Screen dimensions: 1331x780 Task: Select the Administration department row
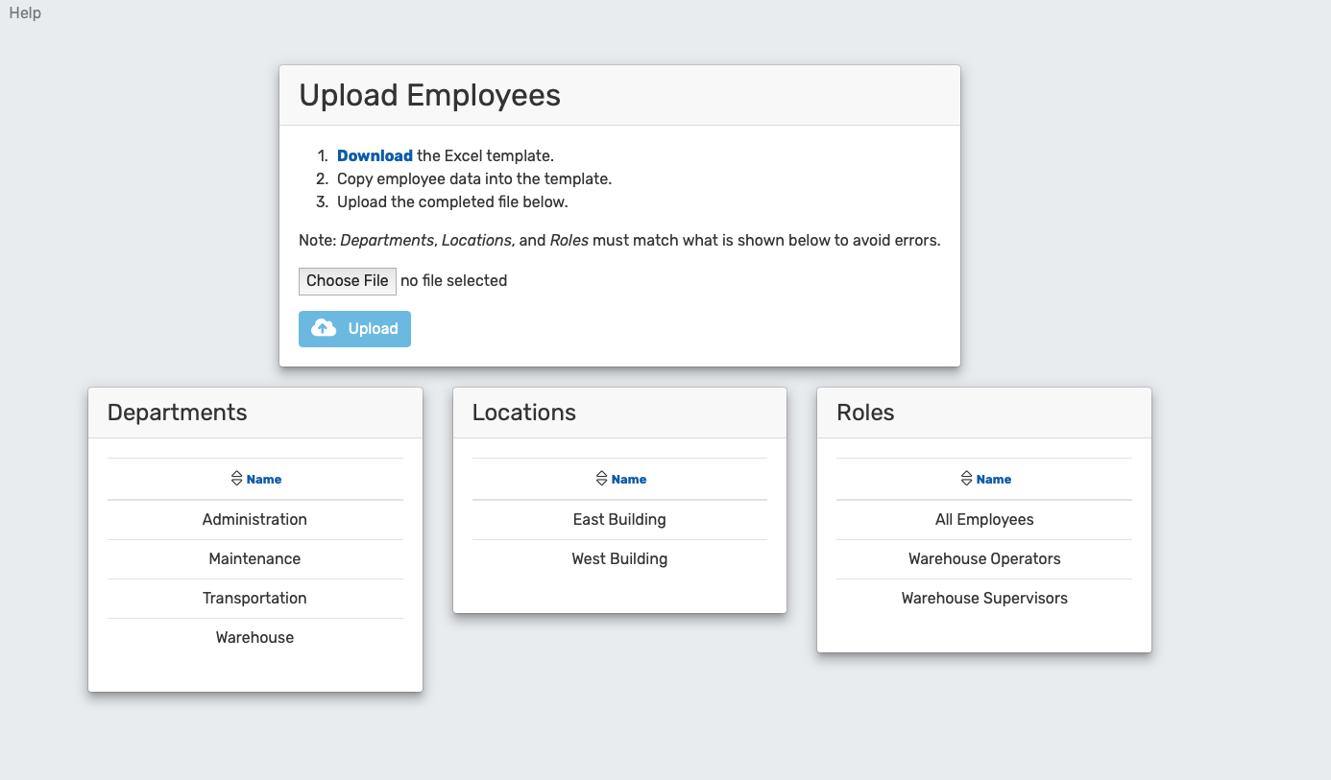click(254, 519)
